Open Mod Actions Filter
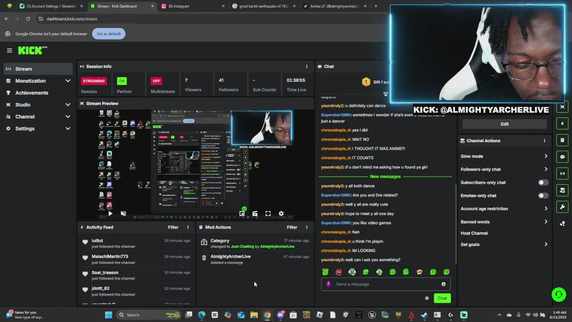The height and width of the screenshot is (322, 572). [x=292, y=227]
